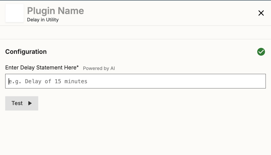Click the Delay in Utility subtitle
The width and height of the screenshot is (271, 155).
(43, 20)
